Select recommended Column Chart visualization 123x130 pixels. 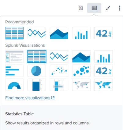coord(81,33)
